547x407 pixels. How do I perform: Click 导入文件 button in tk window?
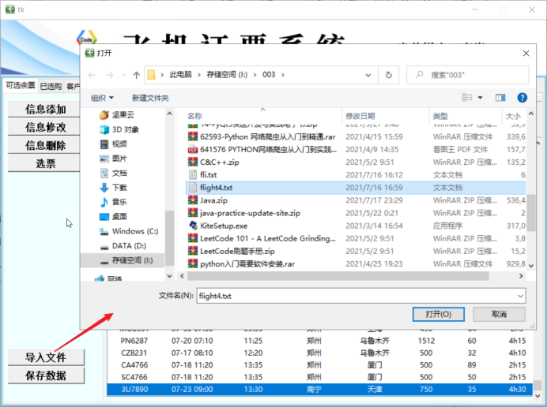pos(46,357)
